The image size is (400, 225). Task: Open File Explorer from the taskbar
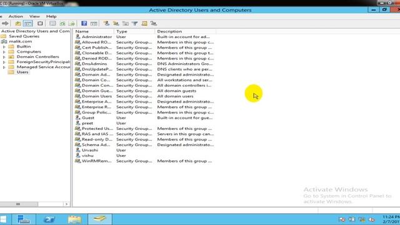(x=74, y=219)
